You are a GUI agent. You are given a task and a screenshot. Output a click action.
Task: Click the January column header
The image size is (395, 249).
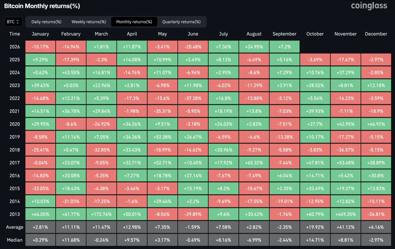click(40, 34)
